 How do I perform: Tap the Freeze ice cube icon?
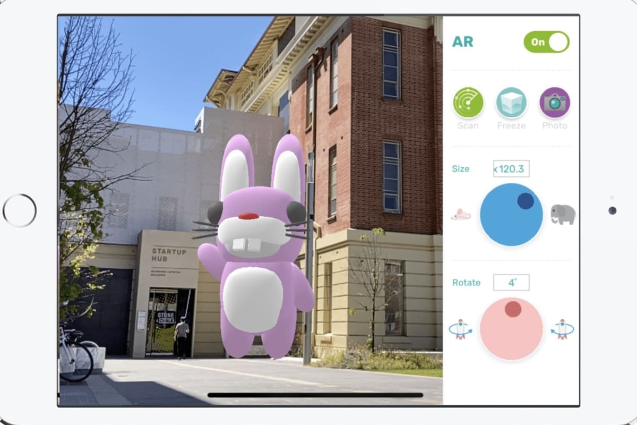point(511,103)
